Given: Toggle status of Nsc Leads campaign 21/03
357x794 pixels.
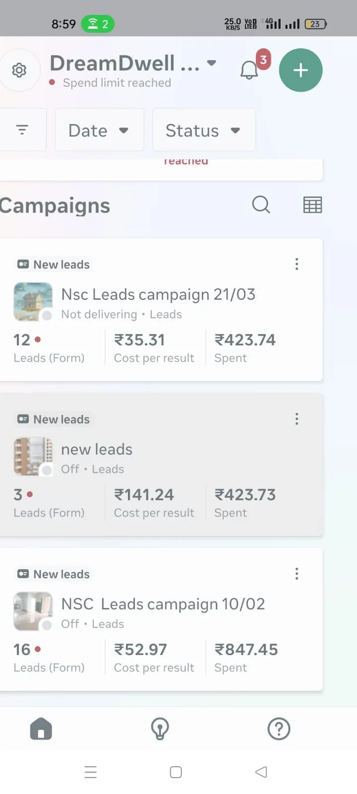Looking at the screenshot, I should 47,316.
